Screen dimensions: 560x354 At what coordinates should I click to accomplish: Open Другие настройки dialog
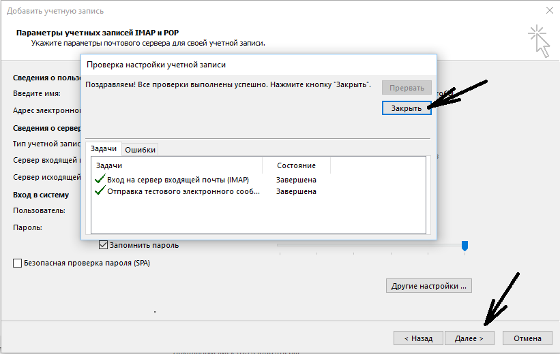[429, 286]
